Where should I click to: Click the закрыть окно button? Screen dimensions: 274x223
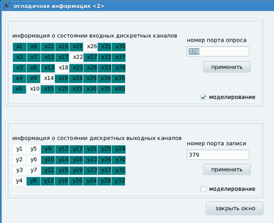click(235, 208)
